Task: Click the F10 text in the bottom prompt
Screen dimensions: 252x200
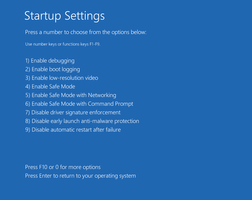Action: tap(43, 167)
